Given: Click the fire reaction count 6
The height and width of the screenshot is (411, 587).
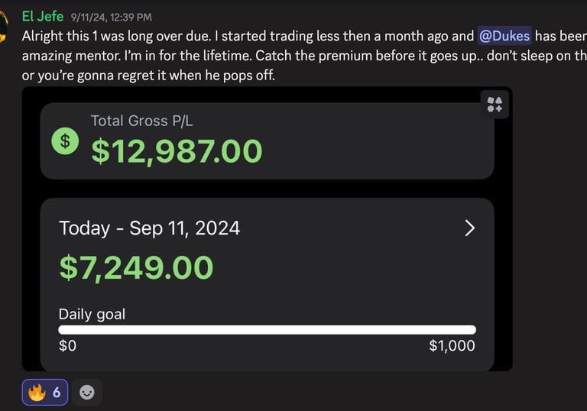Looking at the screenshot, I should [57, 393].
